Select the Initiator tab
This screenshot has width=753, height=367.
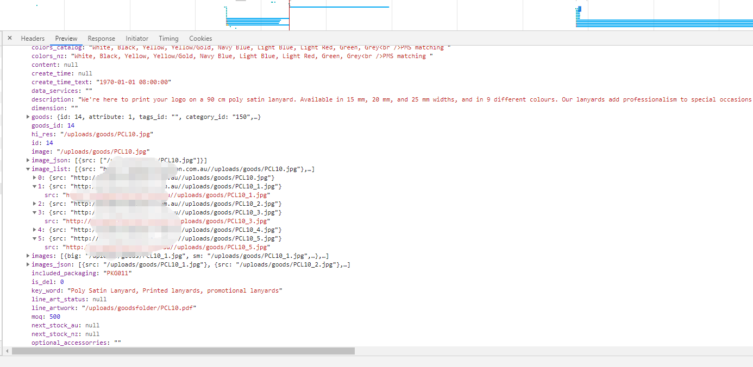pos(136,38)
